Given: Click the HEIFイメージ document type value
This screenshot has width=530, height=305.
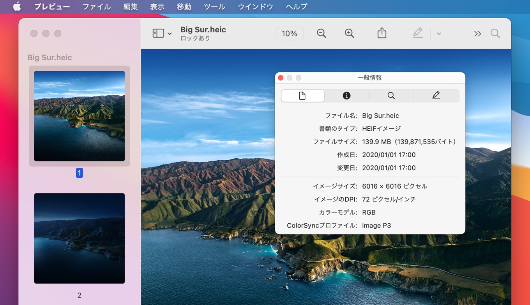Looking at the screenshot, I should click(x=381, y=128).
